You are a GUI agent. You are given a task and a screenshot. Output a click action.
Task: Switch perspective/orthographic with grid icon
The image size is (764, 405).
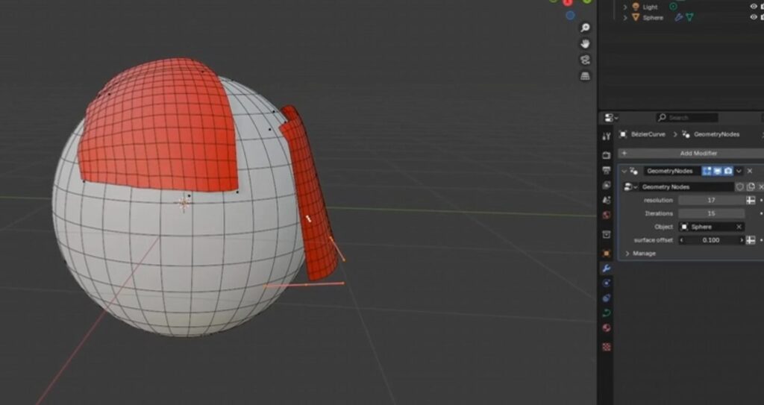coord(585,76)
